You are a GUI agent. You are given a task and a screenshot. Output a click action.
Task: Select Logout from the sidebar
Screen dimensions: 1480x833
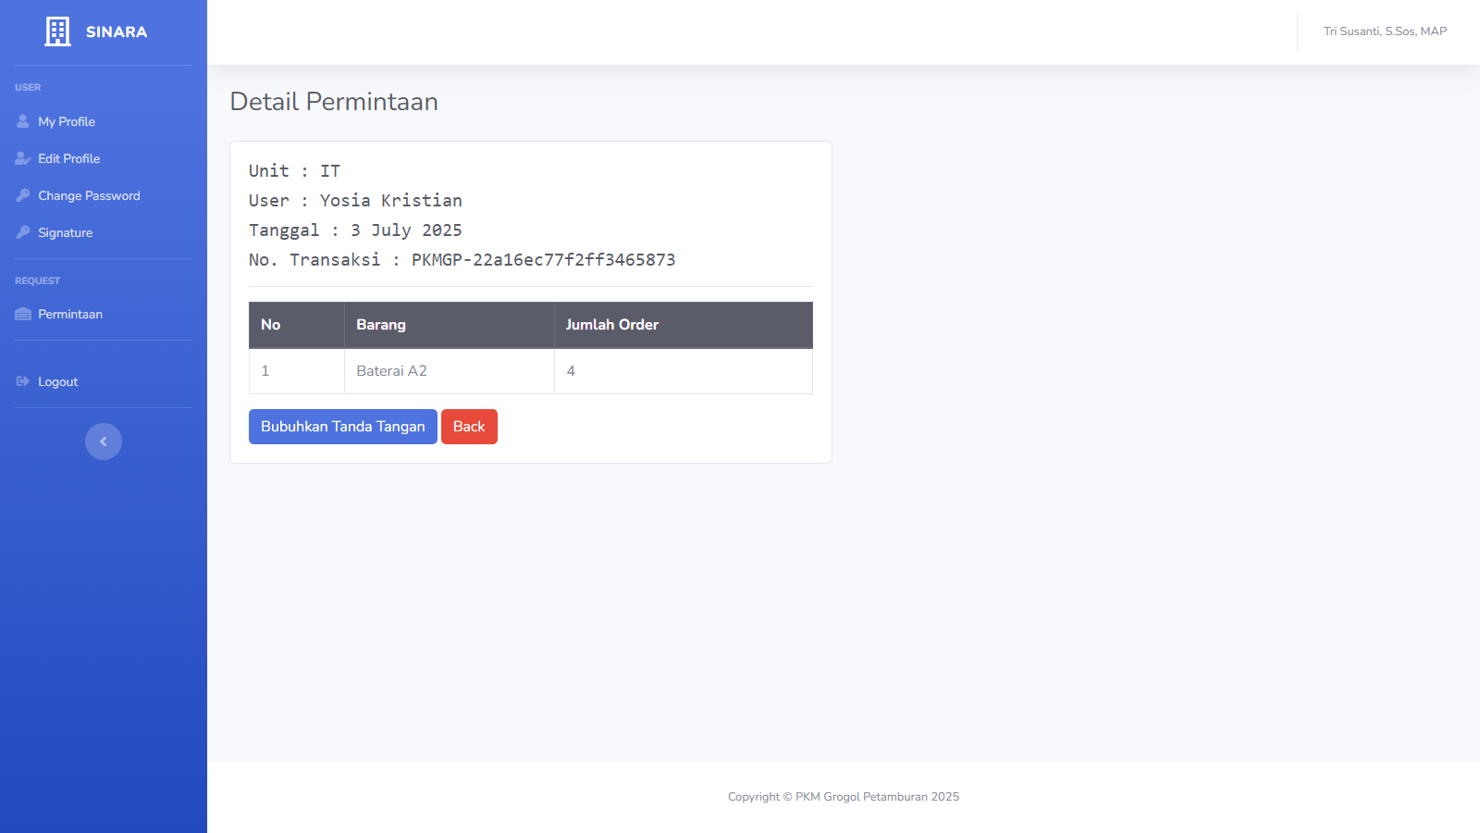point(58,381)
